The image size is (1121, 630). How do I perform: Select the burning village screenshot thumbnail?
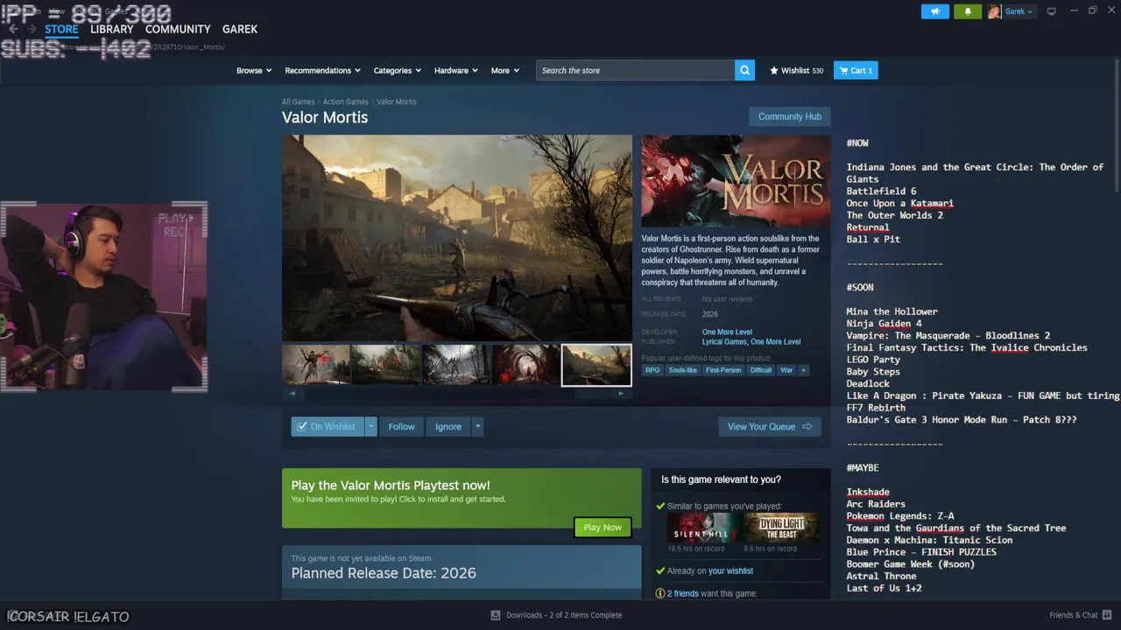pos(386,365)
